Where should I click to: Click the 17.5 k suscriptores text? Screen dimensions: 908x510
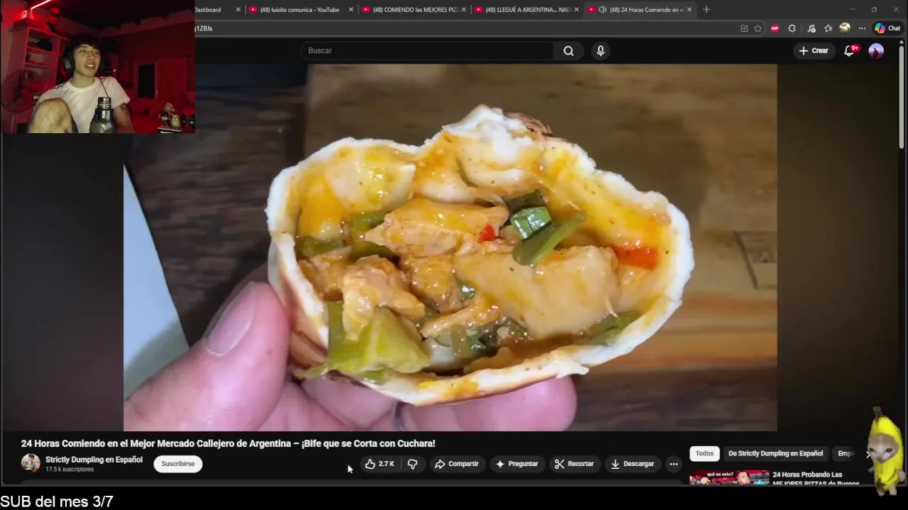[x=70, y=470]
